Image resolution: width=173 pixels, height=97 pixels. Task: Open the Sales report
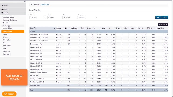5,43
